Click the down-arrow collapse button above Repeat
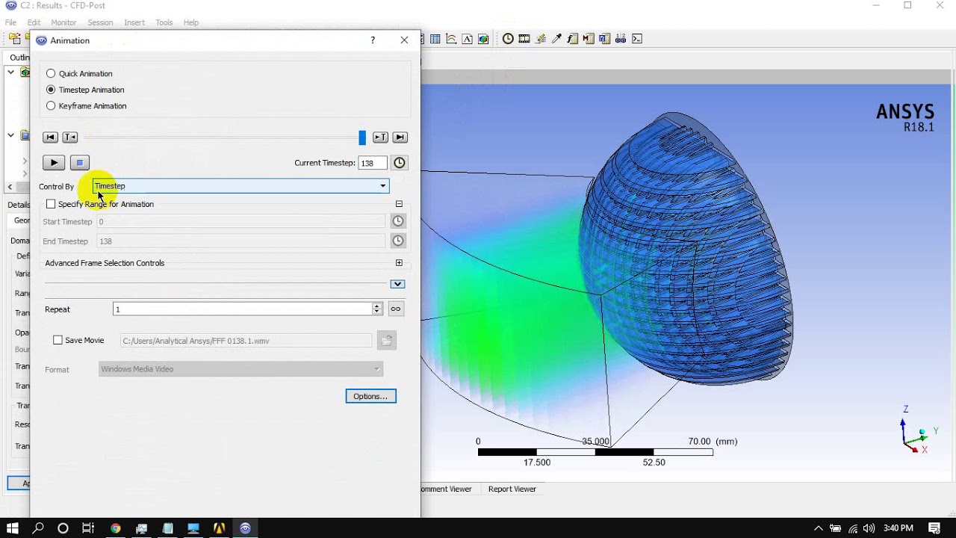 397,284
